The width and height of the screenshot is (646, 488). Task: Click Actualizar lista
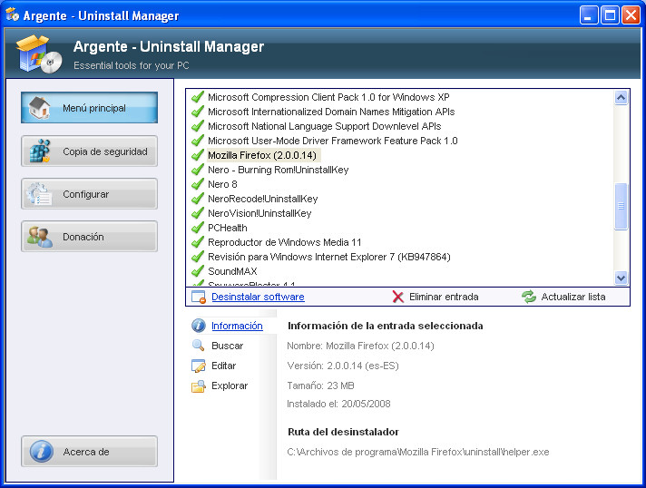(x=573, y=297)
